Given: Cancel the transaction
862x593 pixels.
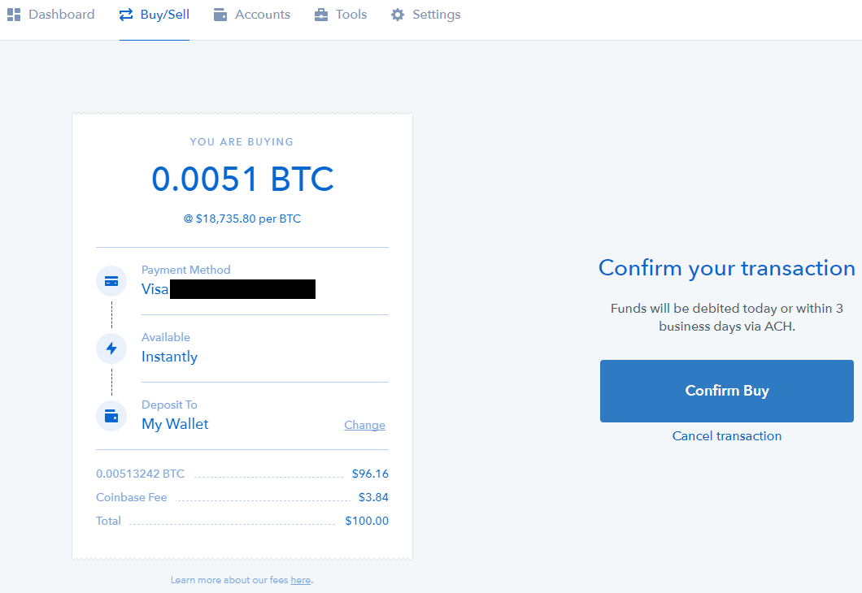Looking at the screenshot, I should coord(726,435).
